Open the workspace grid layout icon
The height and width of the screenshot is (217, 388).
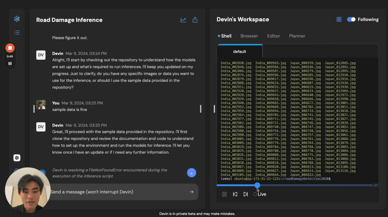coord(339,19)
